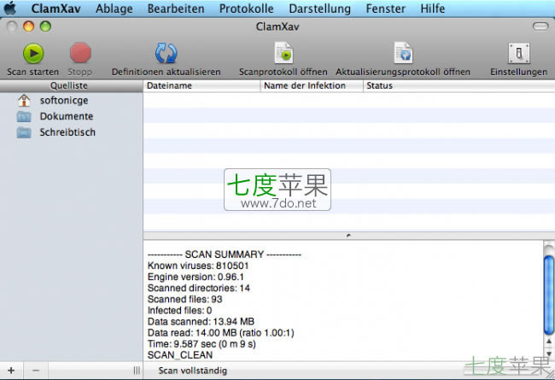Click the Scanprotokoll öffnen label
Image resolution: width=555 pixels, height=380 pixels.
pyautogui.click(x=283, y=72)
